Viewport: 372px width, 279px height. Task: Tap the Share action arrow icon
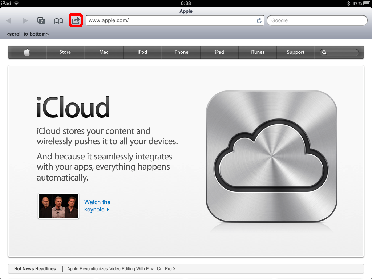(x=76, y=20)
